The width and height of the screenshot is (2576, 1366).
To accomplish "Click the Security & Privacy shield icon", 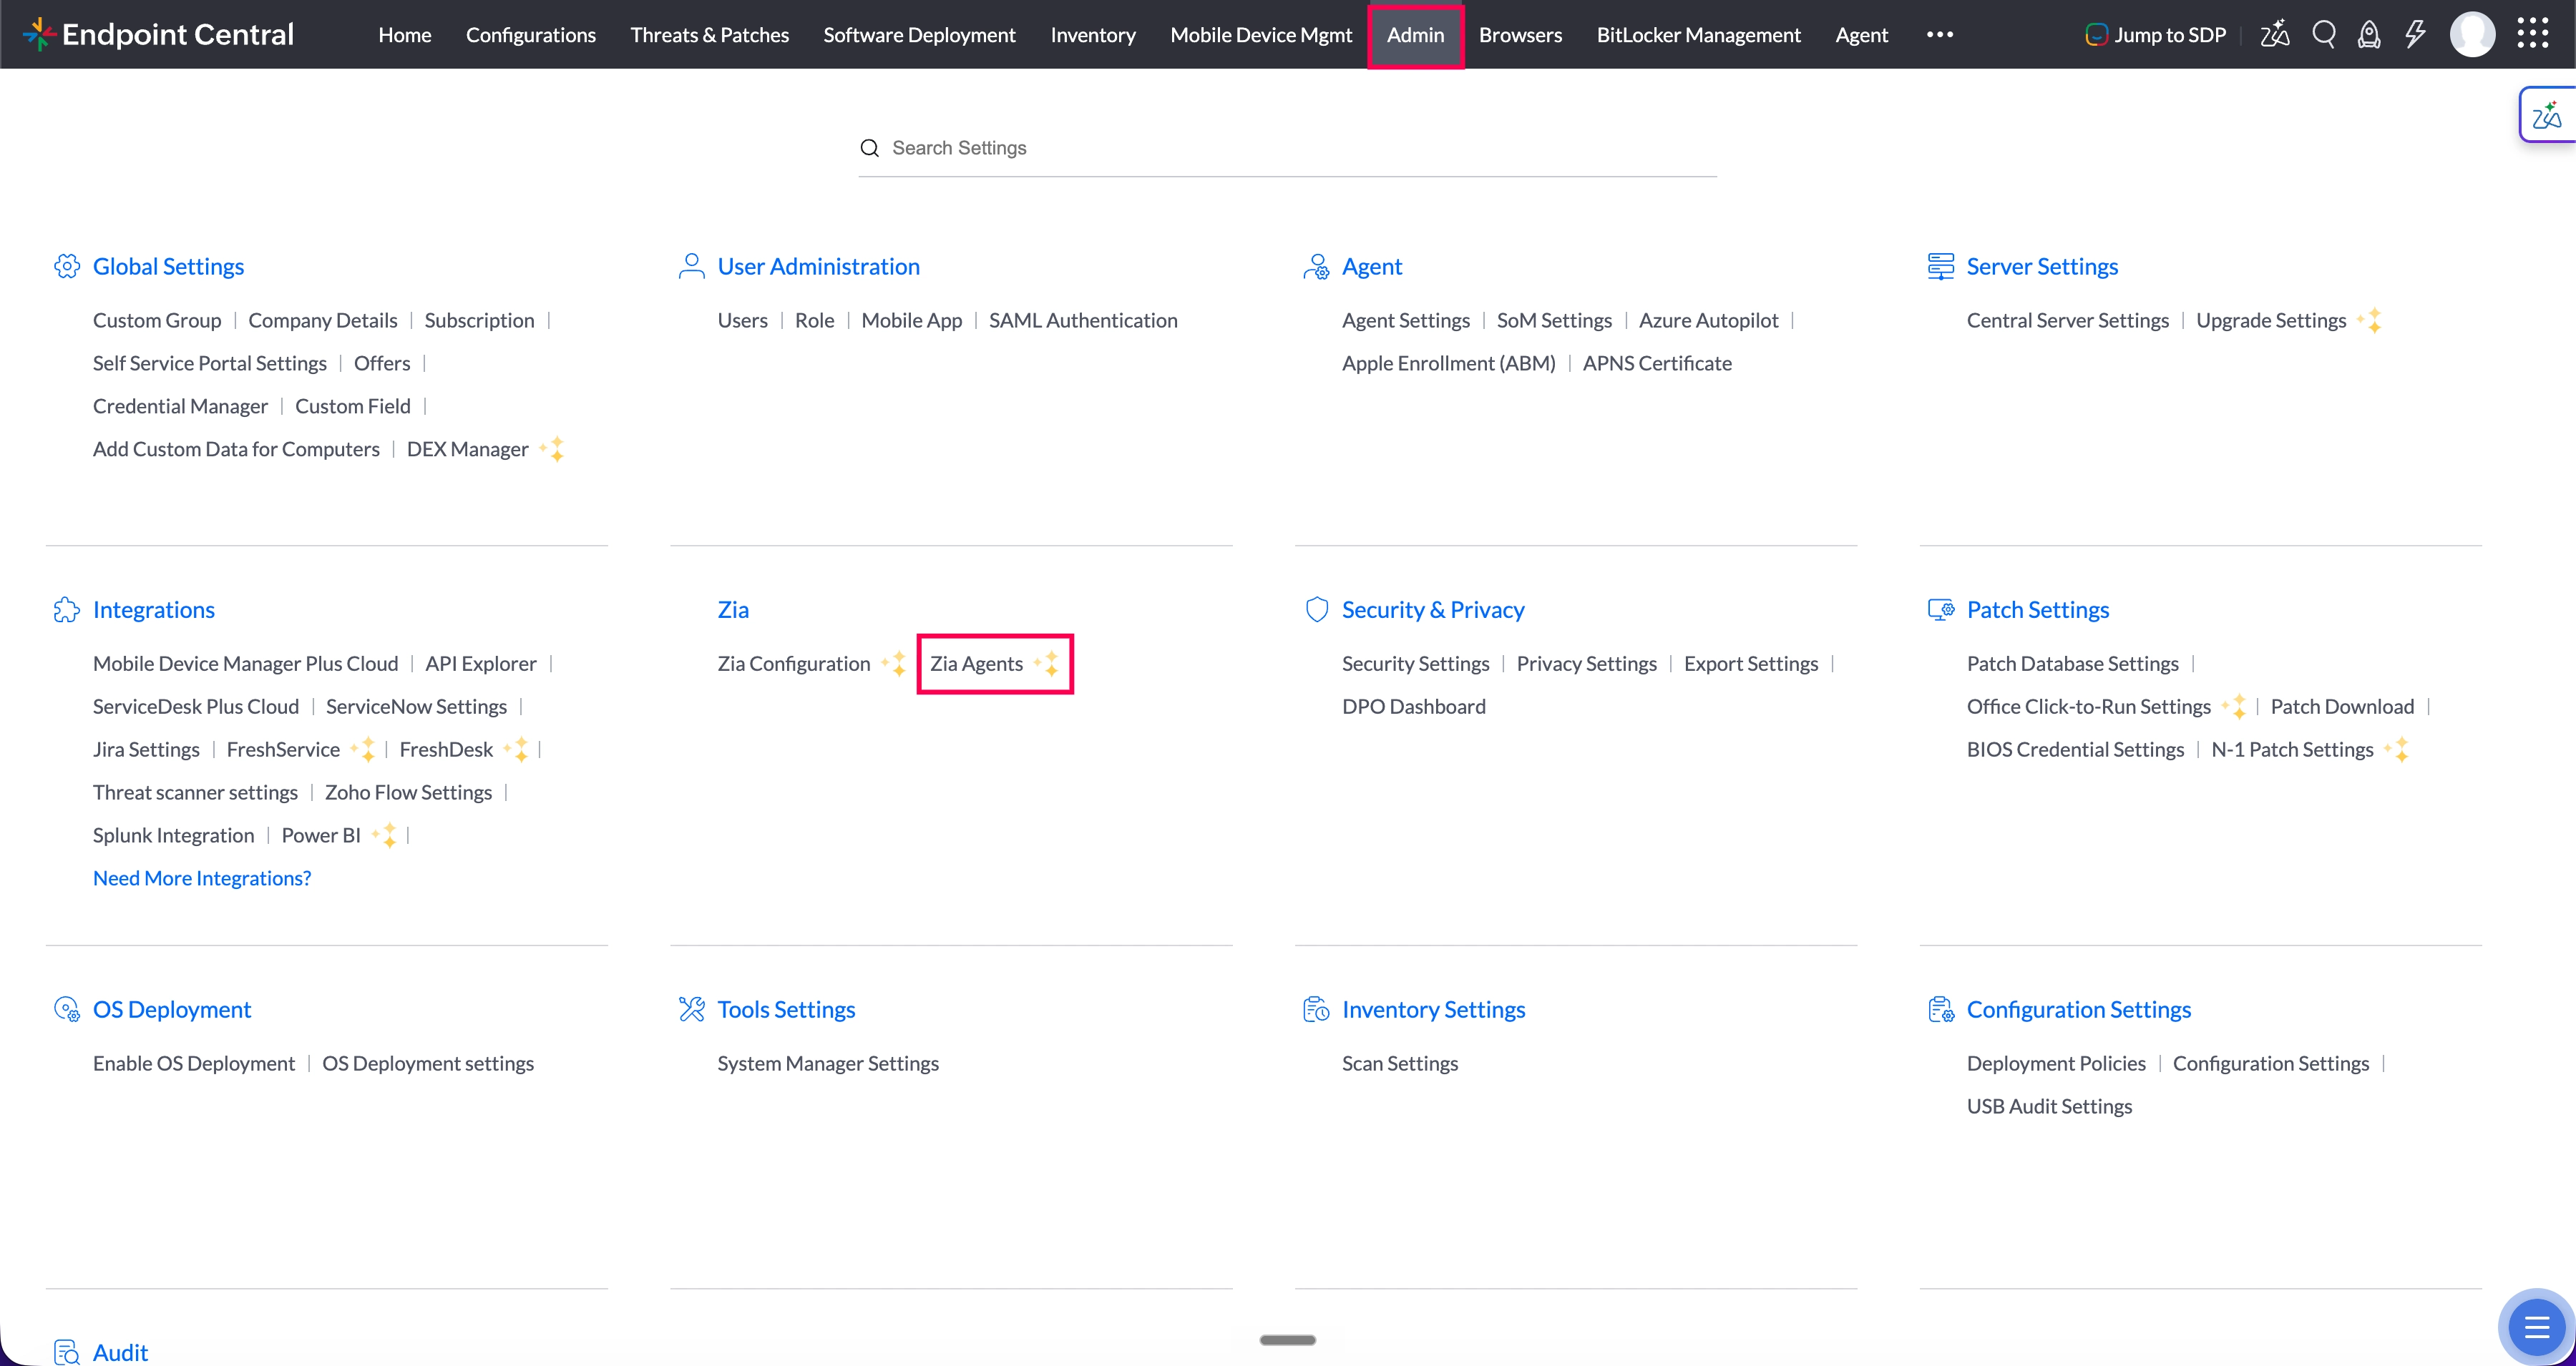I will coord(1316,609).
